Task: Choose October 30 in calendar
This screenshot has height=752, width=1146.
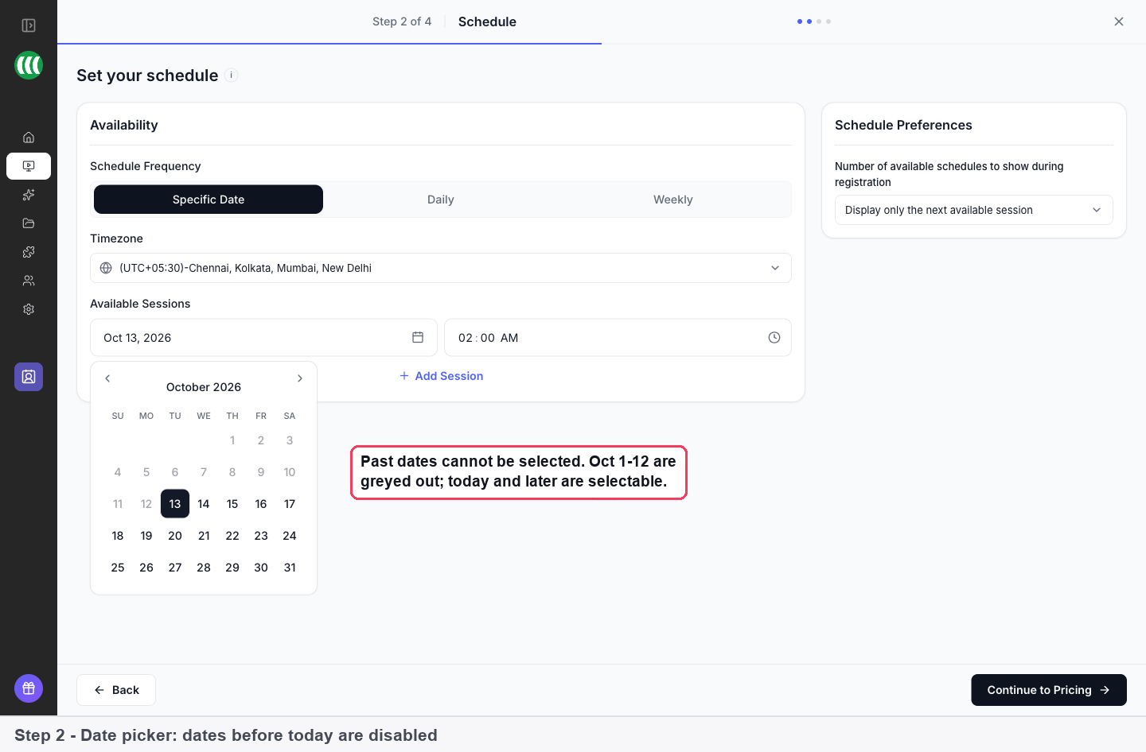Action: 261,568
